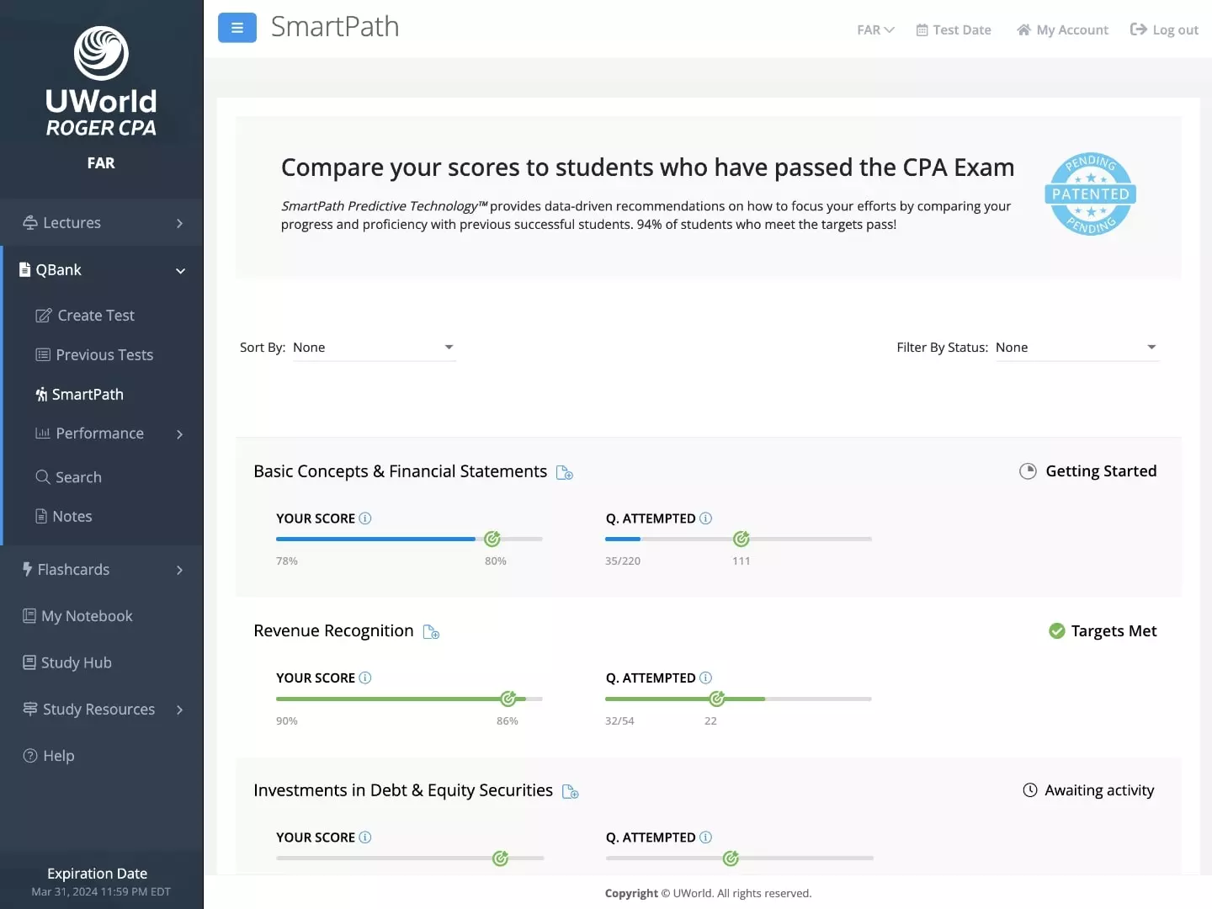Click the Previous Tests list icon
The width and height of the screenshot is (1212, 909).
pos(43,354)
